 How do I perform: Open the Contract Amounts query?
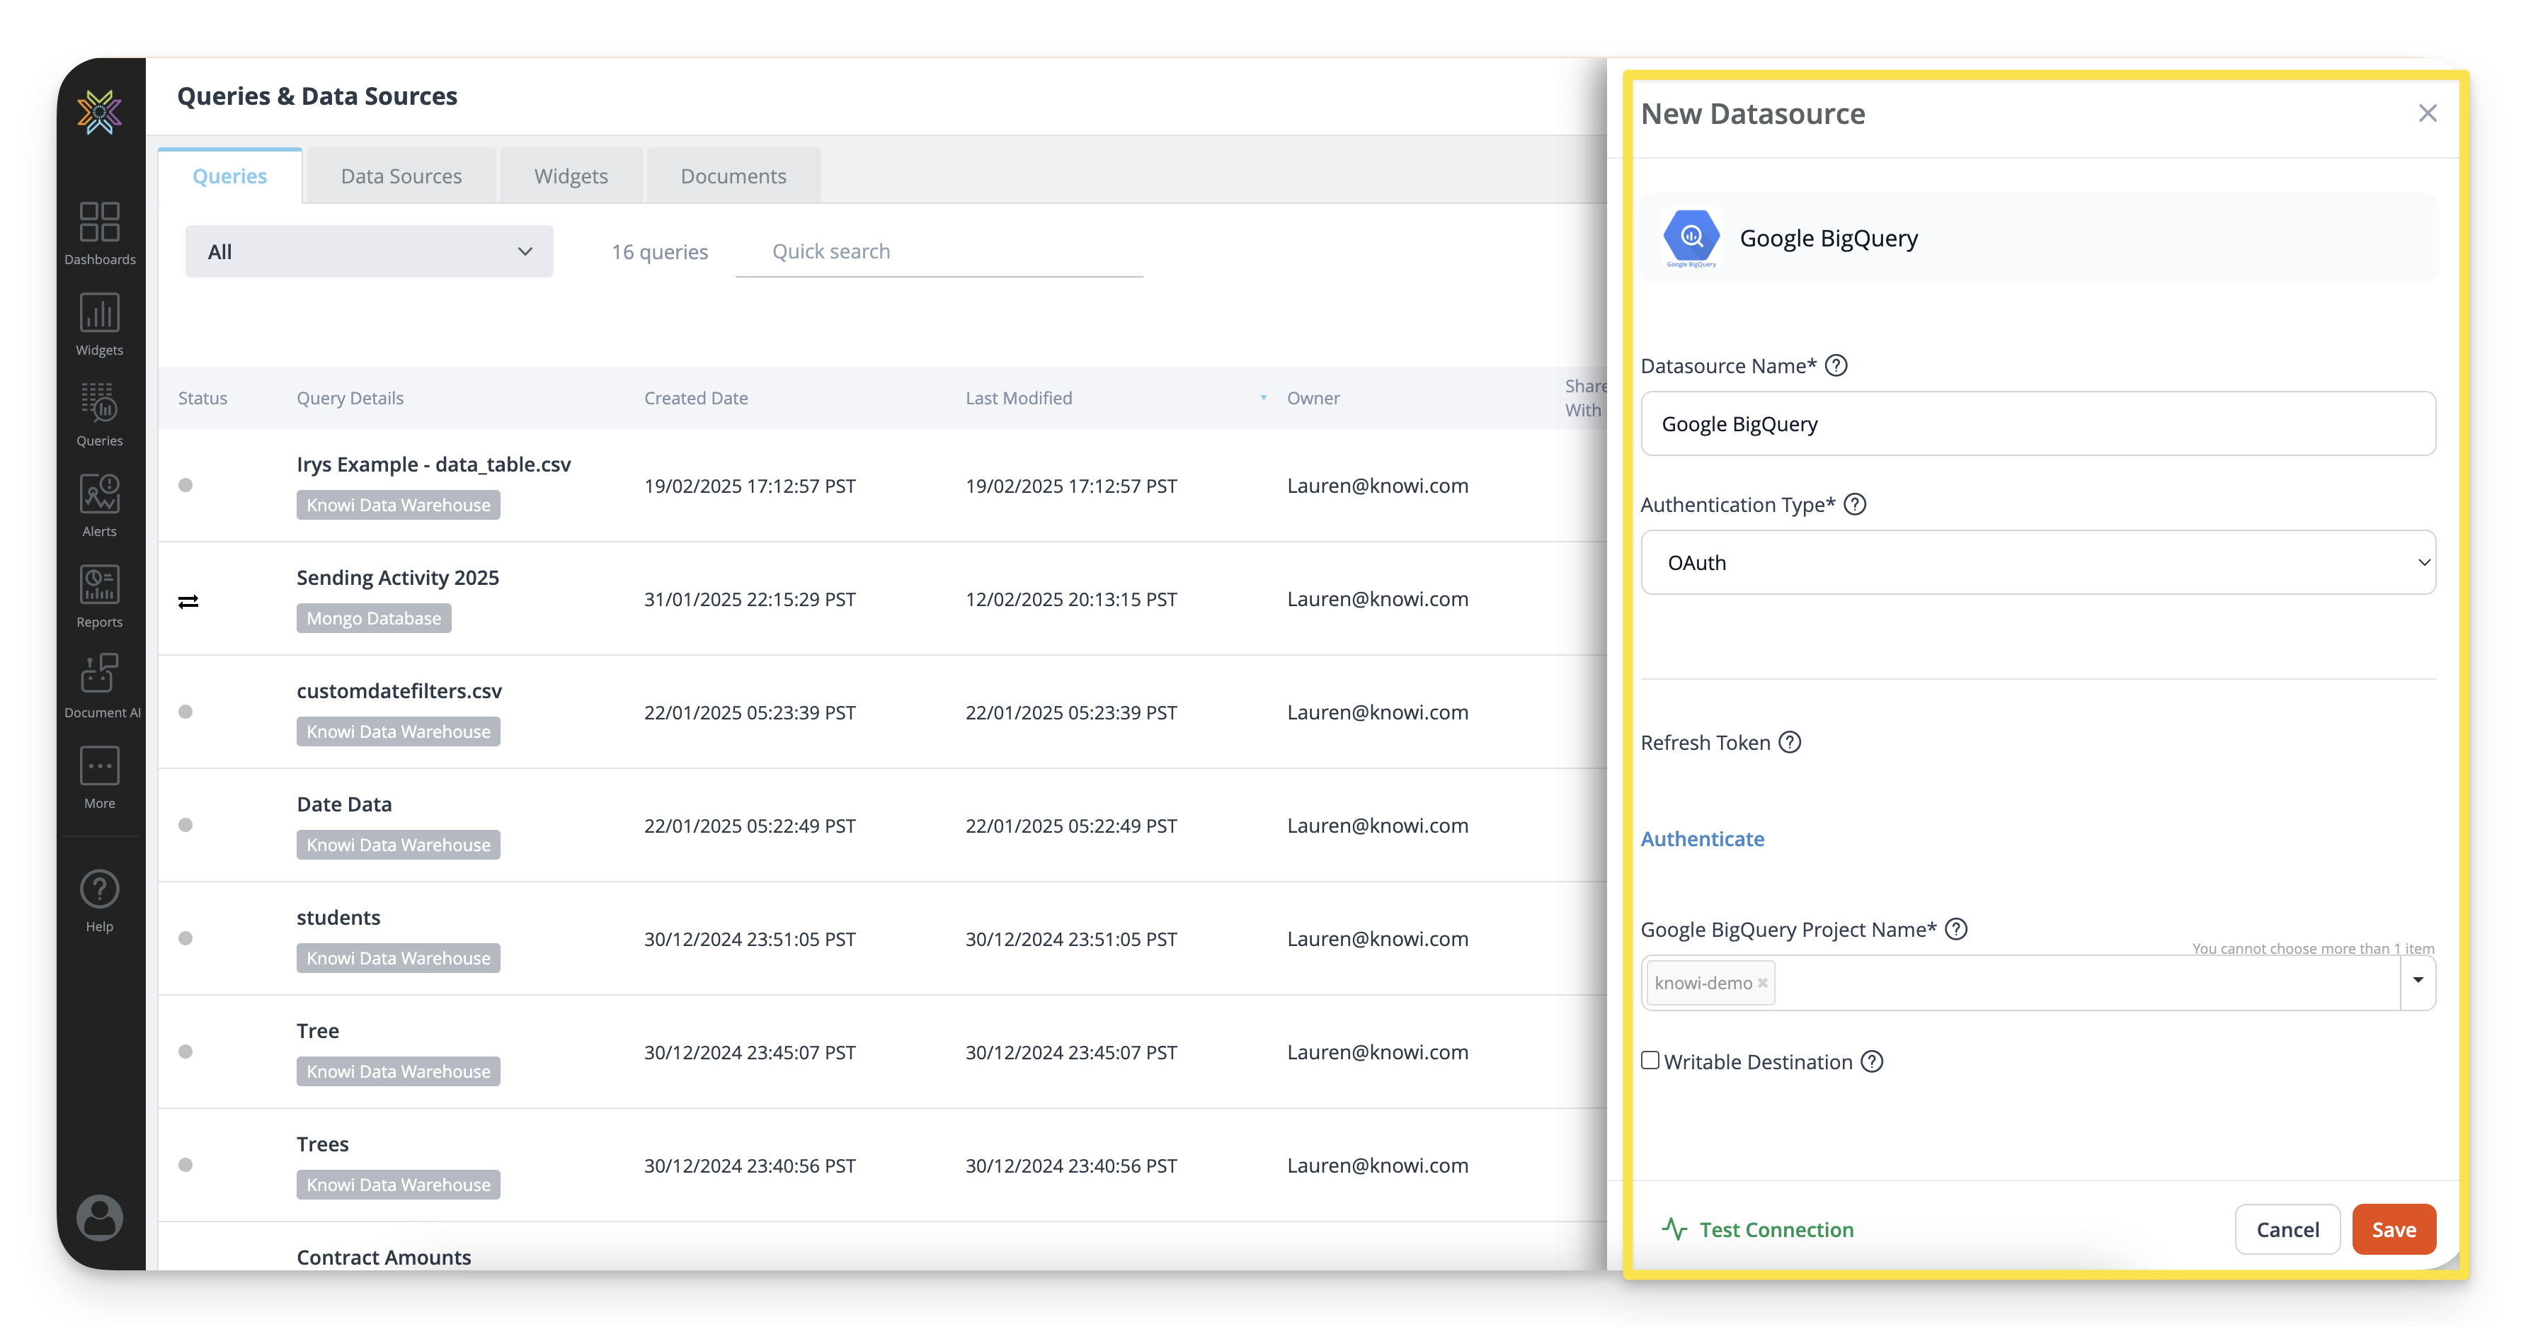[x=384, y=1258]
